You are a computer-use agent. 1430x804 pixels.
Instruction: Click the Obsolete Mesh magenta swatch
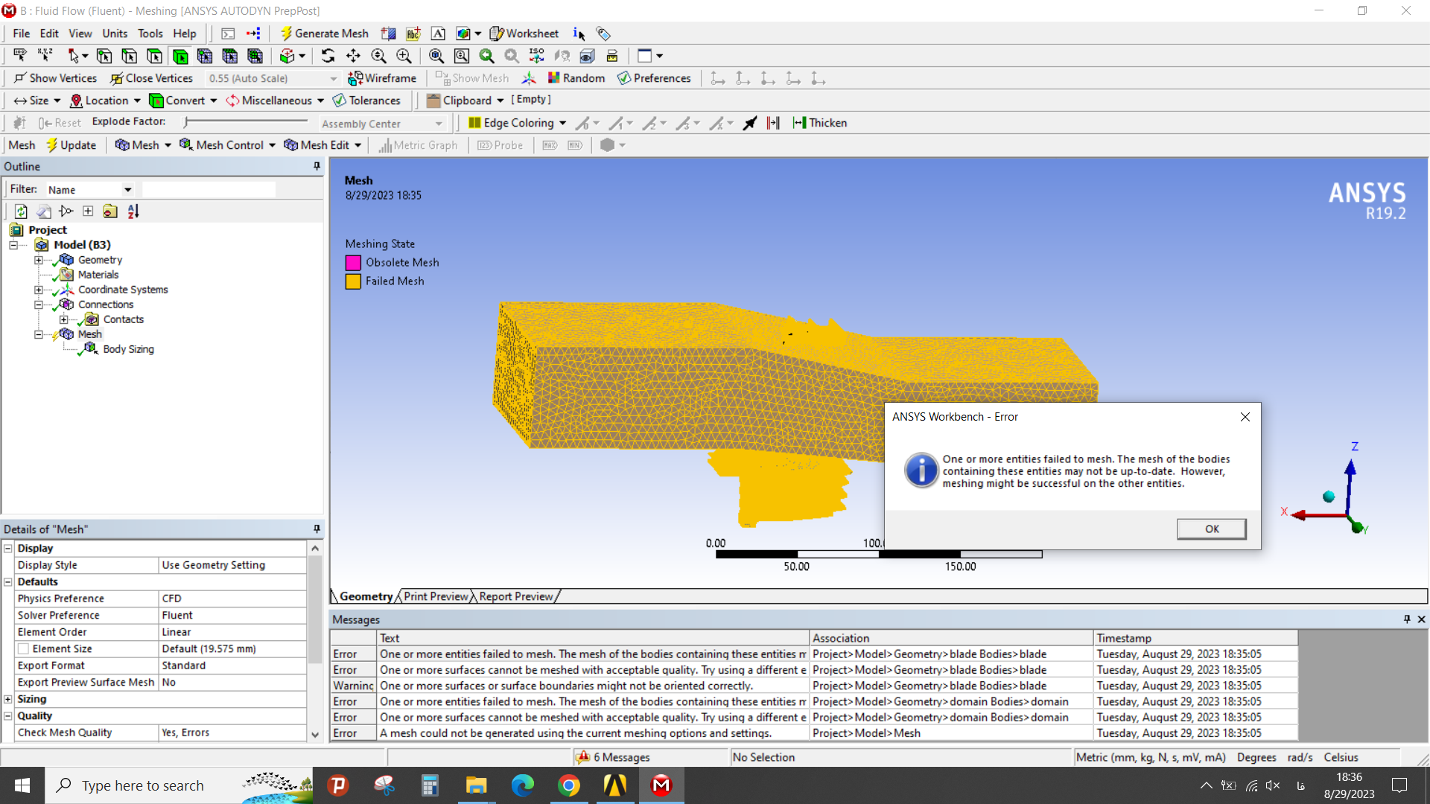coord(353,263)
